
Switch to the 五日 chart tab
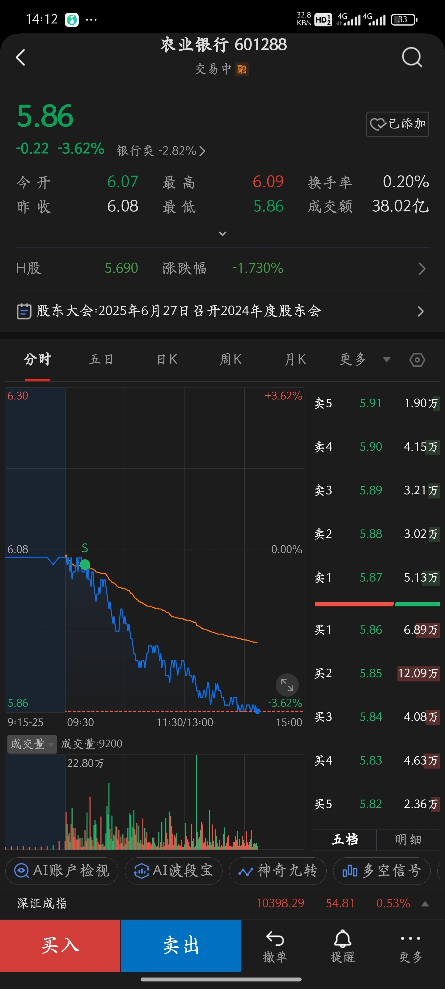tap(101, 360)
